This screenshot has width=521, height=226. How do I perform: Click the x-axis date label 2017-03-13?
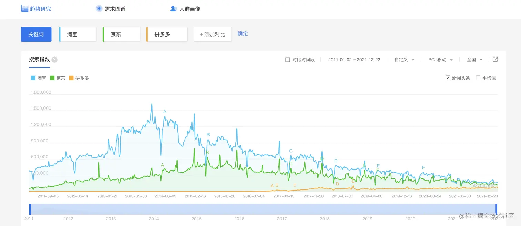coord(284,196)
